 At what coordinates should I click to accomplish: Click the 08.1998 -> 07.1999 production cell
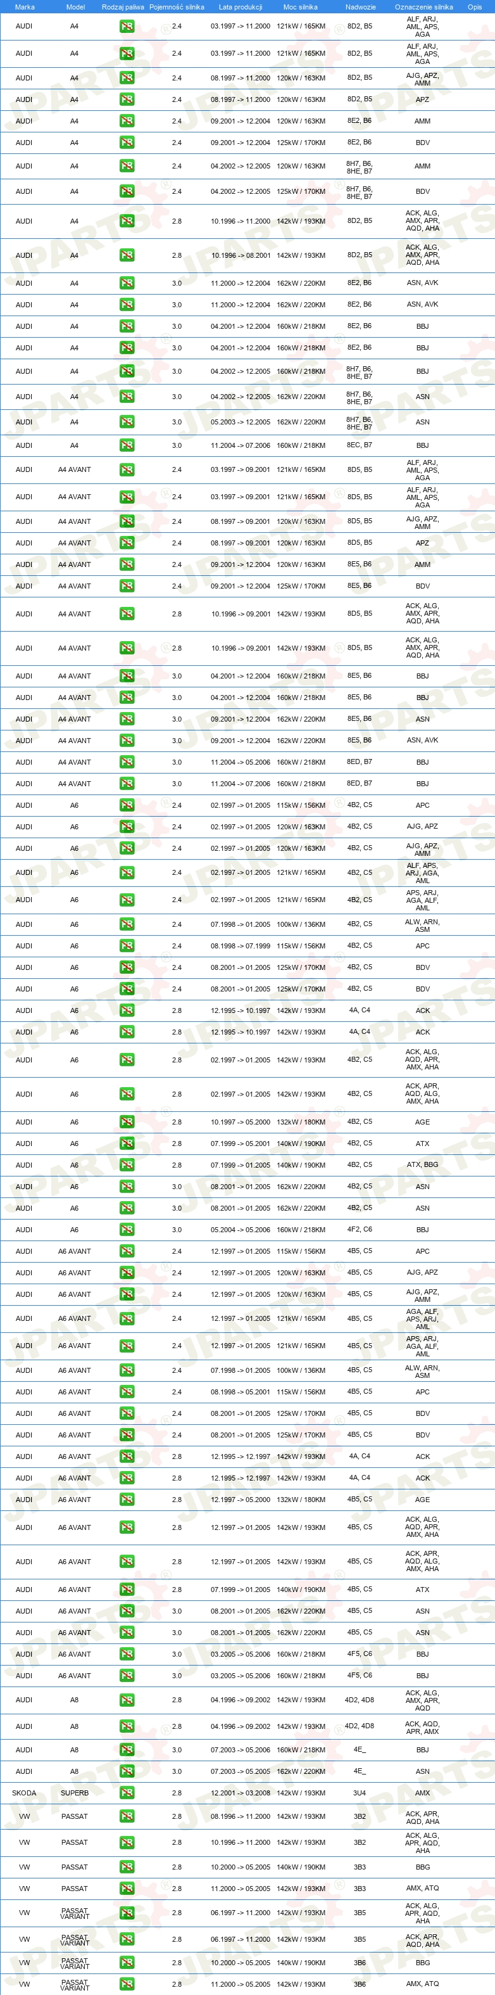[x=241, y=946]
